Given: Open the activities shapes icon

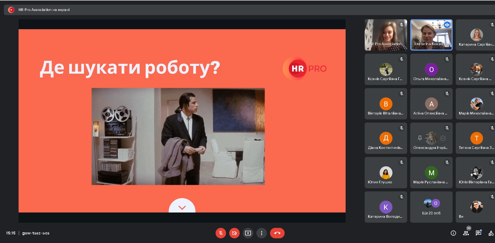Looking at the screenshot, I should pos(491,233).
